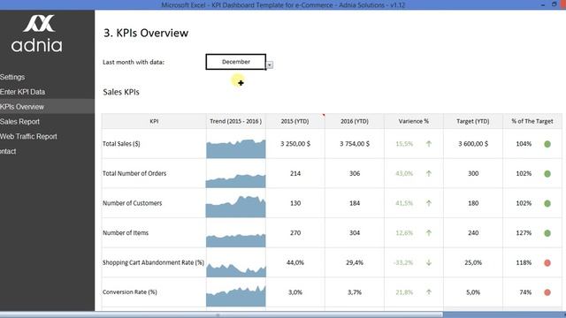The image size is (566, 318).
Task: Click the Total Number of Orders sparkline
Action: (x=236, y=180)
